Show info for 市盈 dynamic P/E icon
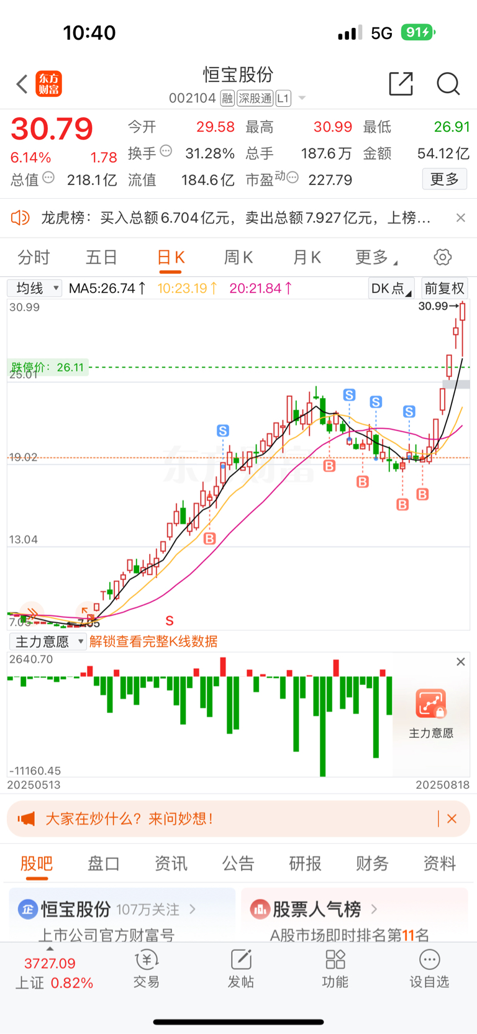The height and width of the screenshot is (1034, 477). tap(293, 178)
